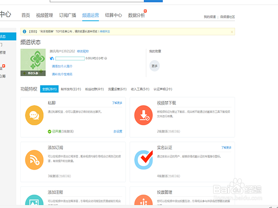Click the username 腾讯用户13921202

click(62, 51)
